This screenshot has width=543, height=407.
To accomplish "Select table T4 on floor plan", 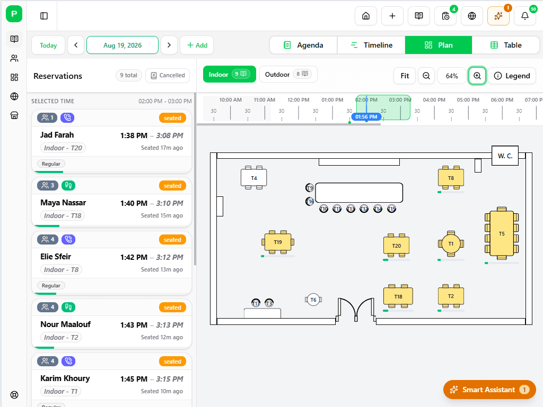I will point(254,178).
